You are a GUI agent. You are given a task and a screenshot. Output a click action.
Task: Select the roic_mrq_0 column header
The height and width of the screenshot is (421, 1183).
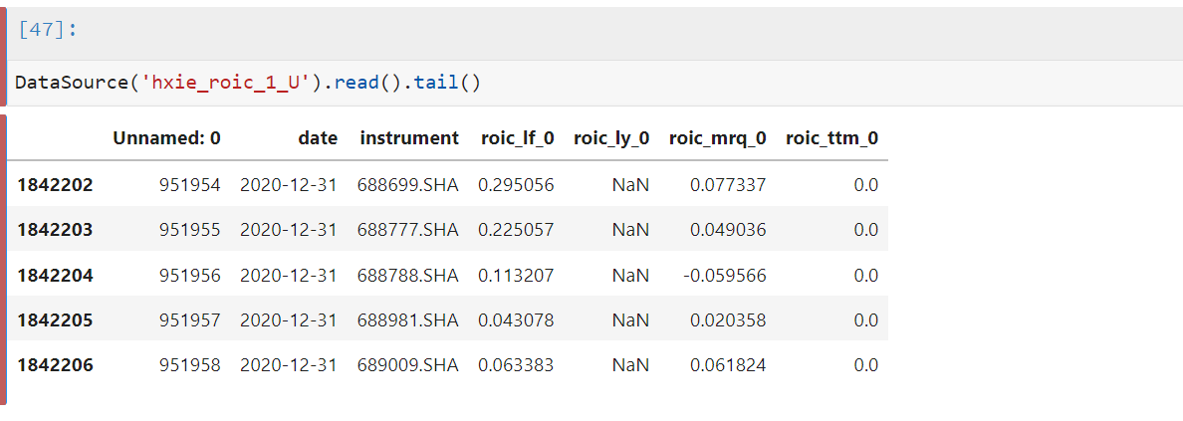[718, 138]
